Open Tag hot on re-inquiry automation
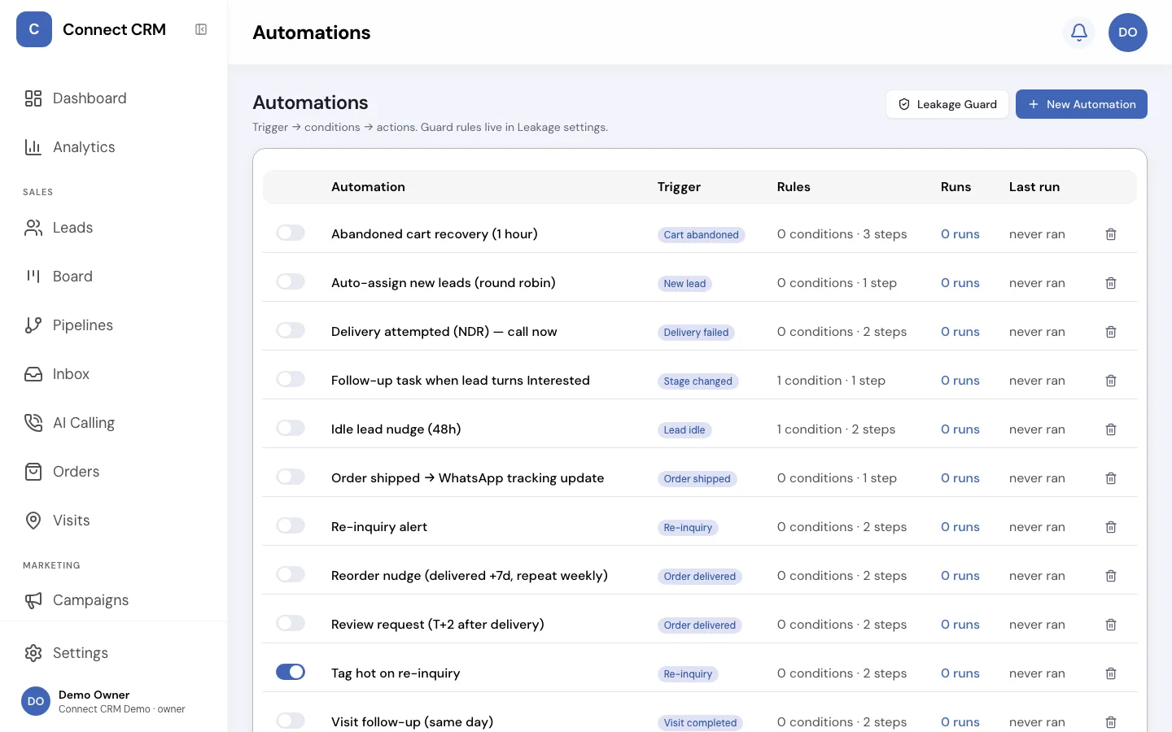The width and height of the screenshot is (1172, 732). click(396, 673)
